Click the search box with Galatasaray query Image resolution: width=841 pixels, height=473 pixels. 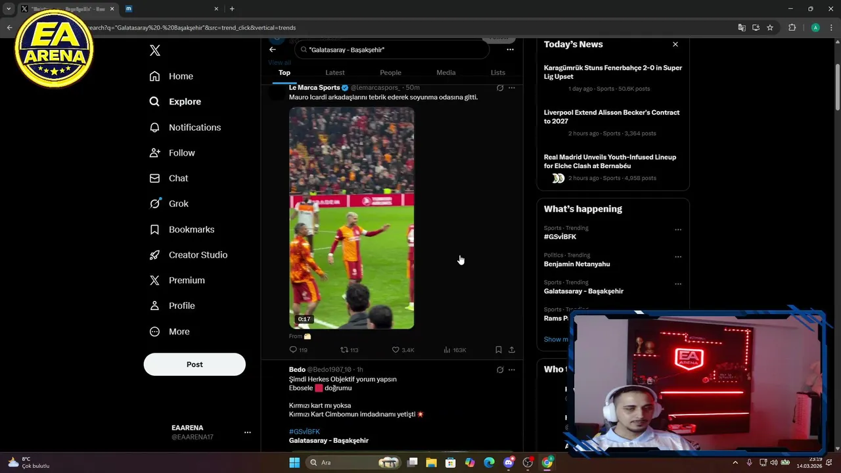pyautogui.click(x=392, y=49)
